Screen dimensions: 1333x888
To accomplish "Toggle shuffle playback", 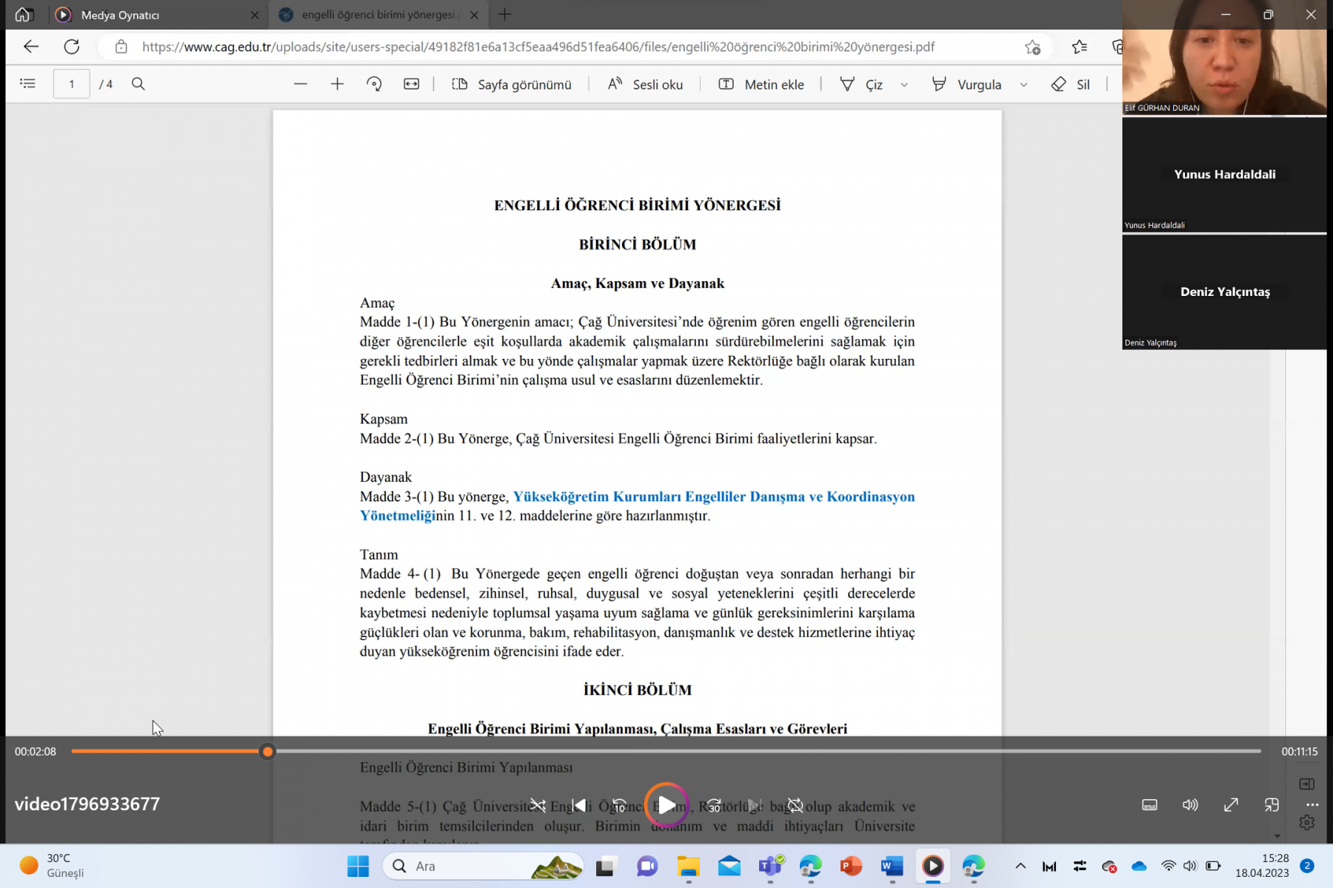I will [538, 805].
